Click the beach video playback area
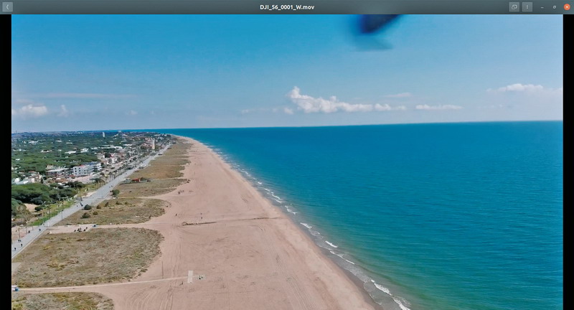 287,162
